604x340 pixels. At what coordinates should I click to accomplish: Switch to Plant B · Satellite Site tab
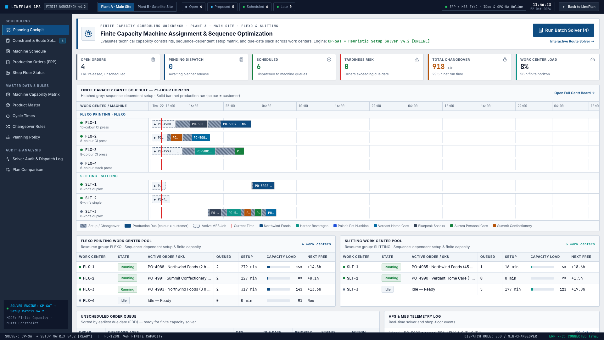tap(155, 7)
